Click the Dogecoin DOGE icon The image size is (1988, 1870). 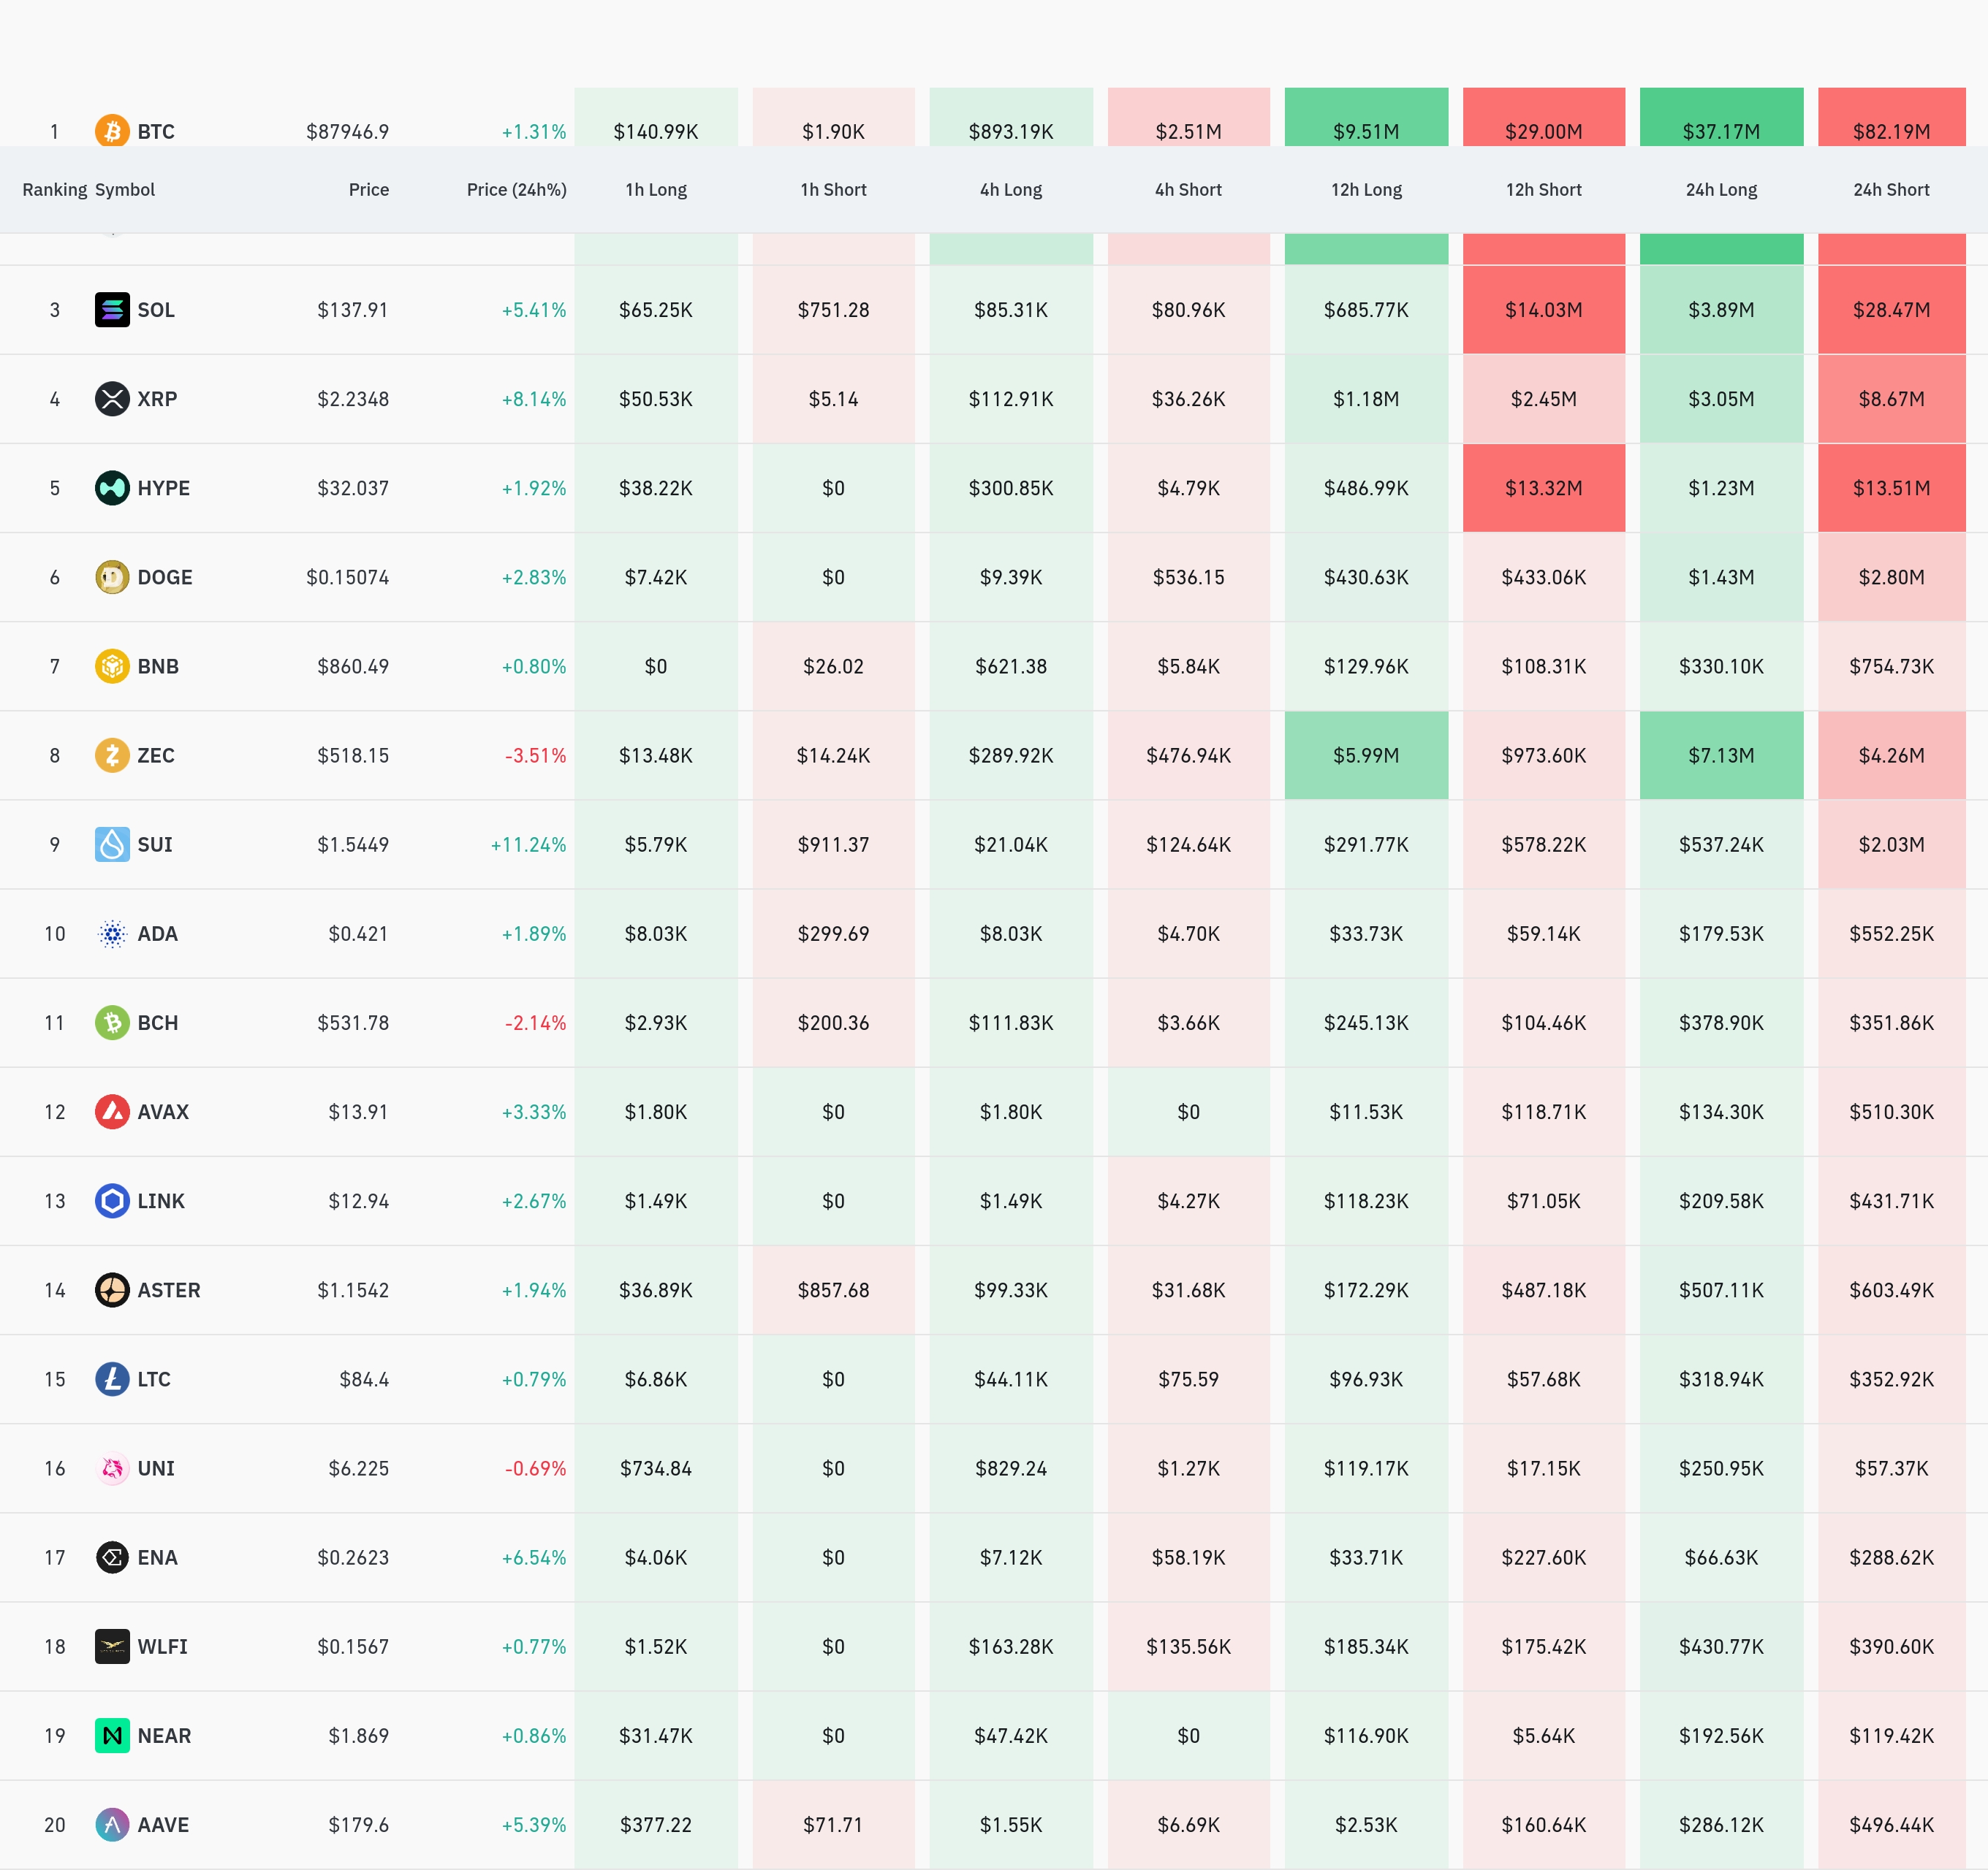(112, 576)
